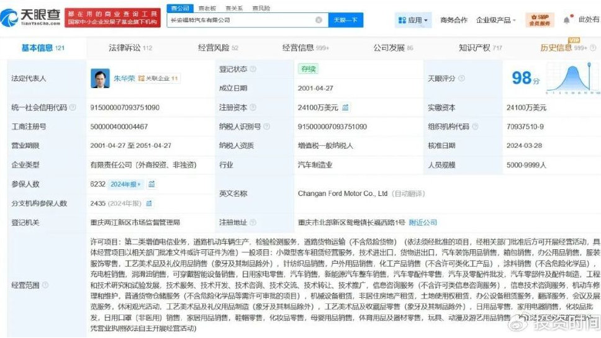Click help icon next to 组织机构代码
This screenshot has width=601, height=338.
[x=476, y=127]
